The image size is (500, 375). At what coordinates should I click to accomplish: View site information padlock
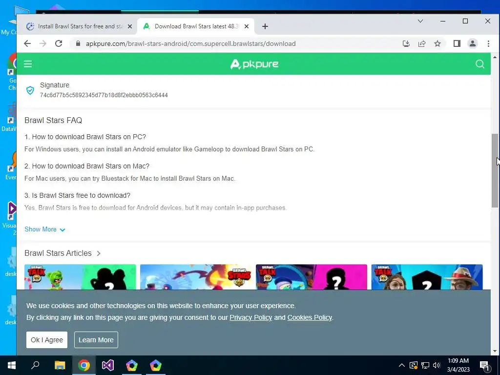coord(78,43)
